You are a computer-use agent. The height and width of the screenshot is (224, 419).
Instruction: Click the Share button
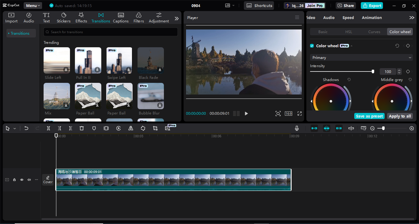click(346, 6)
